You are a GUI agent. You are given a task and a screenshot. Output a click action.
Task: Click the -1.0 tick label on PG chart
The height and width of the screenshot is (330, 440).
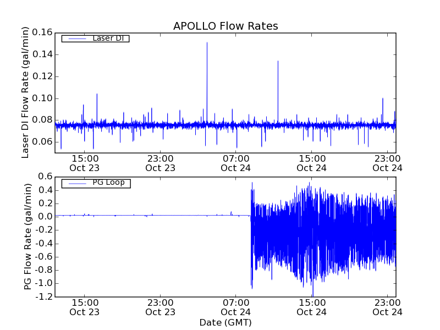point(44,283)
